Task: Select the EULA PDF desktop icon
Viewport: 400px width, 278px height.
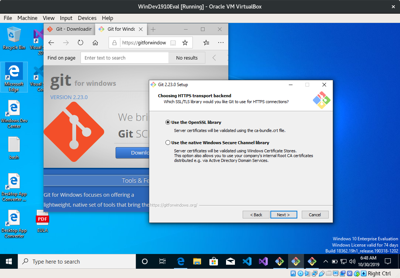Action: tap(42, 221)
